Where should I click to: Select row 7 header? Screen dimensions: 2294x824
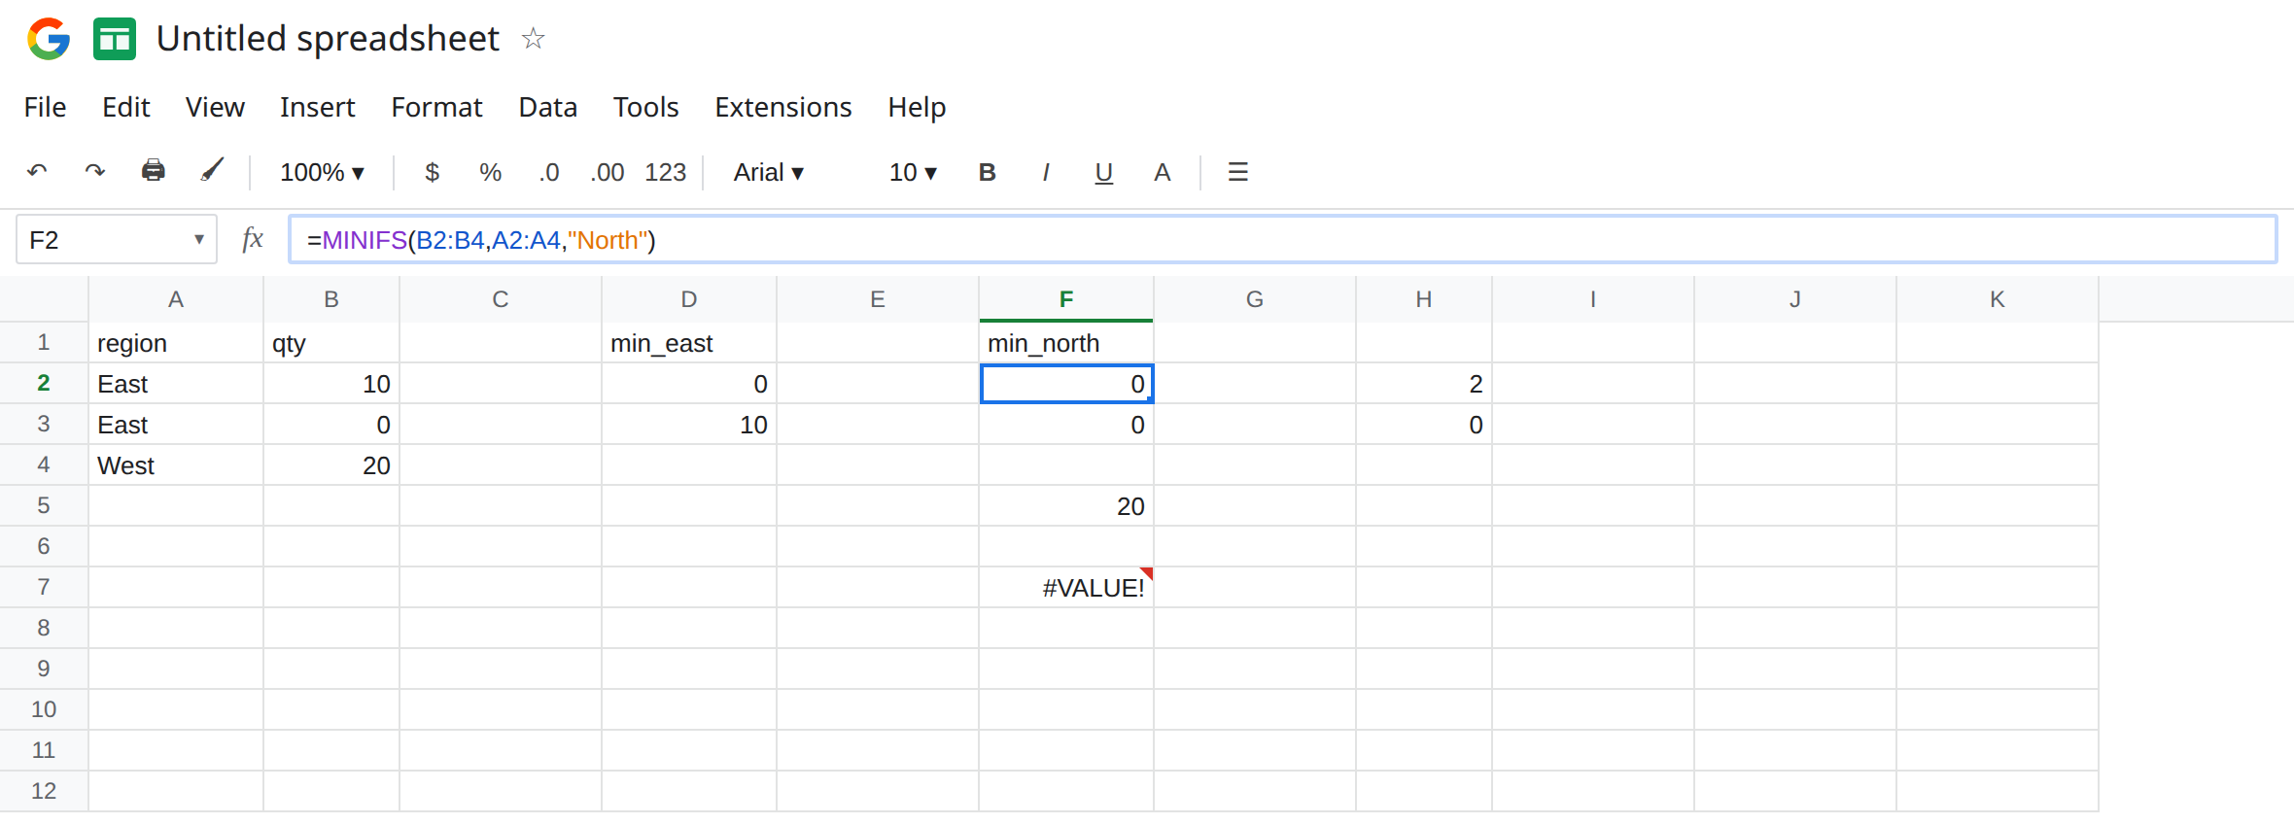pyautogui.click(x=44, y=587)
